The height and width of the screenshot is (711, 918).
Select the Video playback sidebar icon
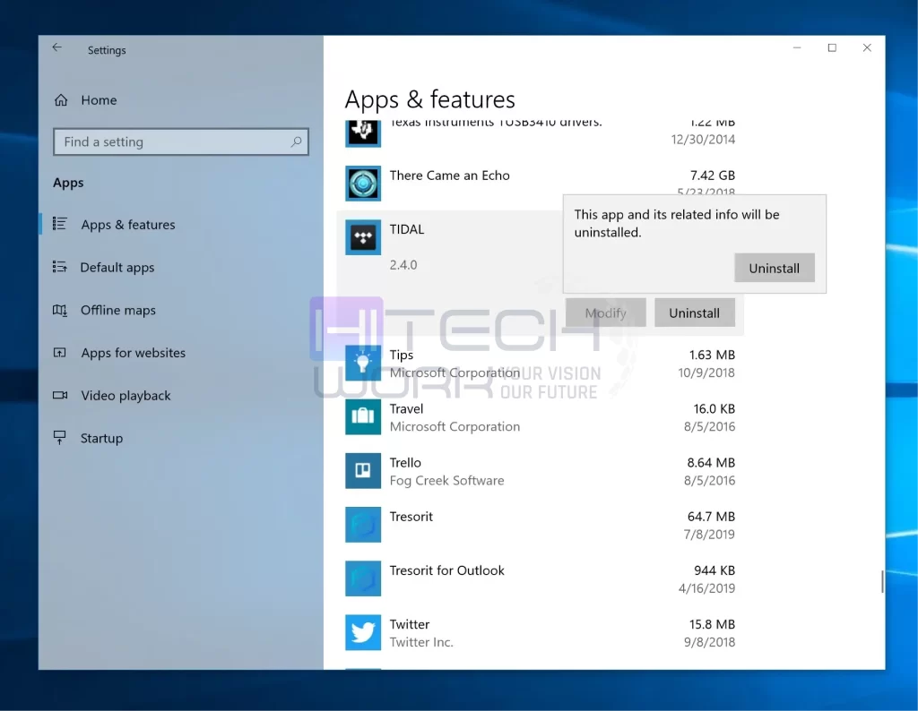pyautogui.click(x=60, y=395)
